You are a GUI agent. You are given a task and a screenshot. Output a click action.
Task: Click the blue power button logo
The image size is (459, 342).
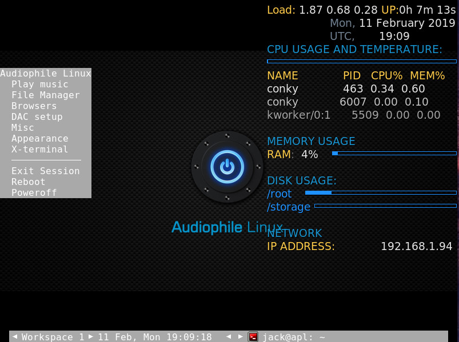click(227, 167)
